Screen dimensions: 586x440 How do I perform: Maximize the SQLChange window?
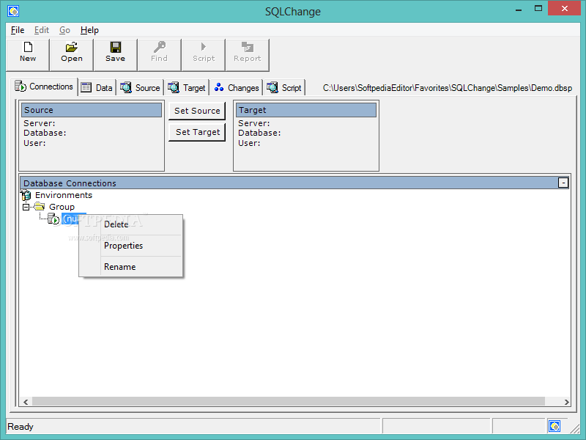tap(538, 8)
